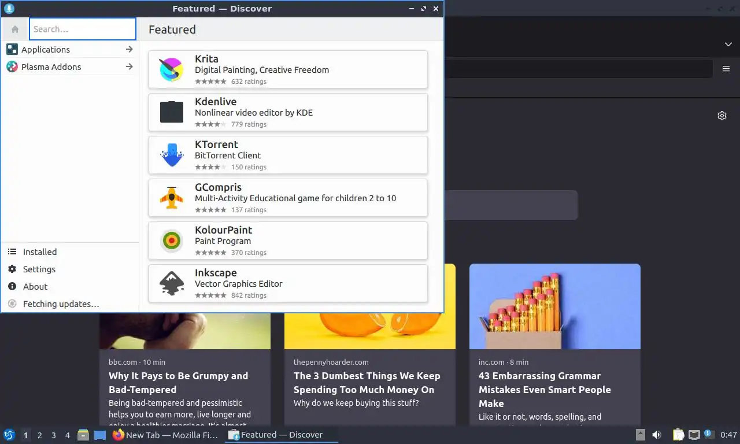Switch to virtual desktop 3
This screenshot has width=740, height=444.
[x=54, y=435]
